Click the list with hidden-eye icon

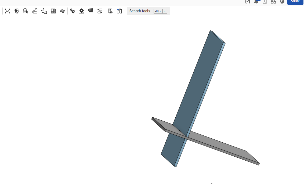click(110, 11)
